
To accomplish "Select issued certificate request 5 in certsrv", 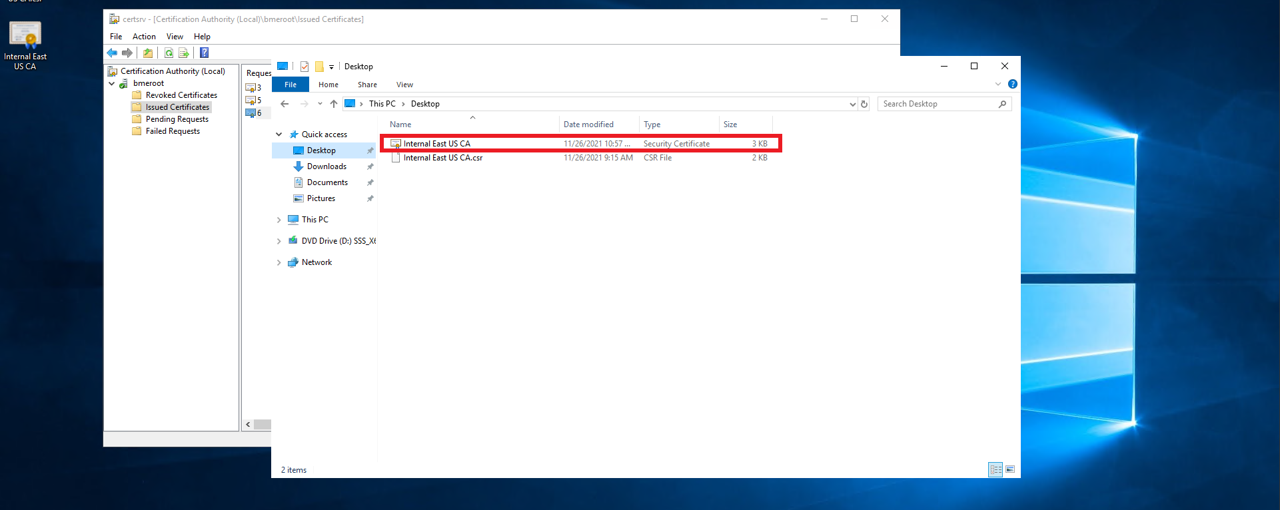I will [254, 100].
